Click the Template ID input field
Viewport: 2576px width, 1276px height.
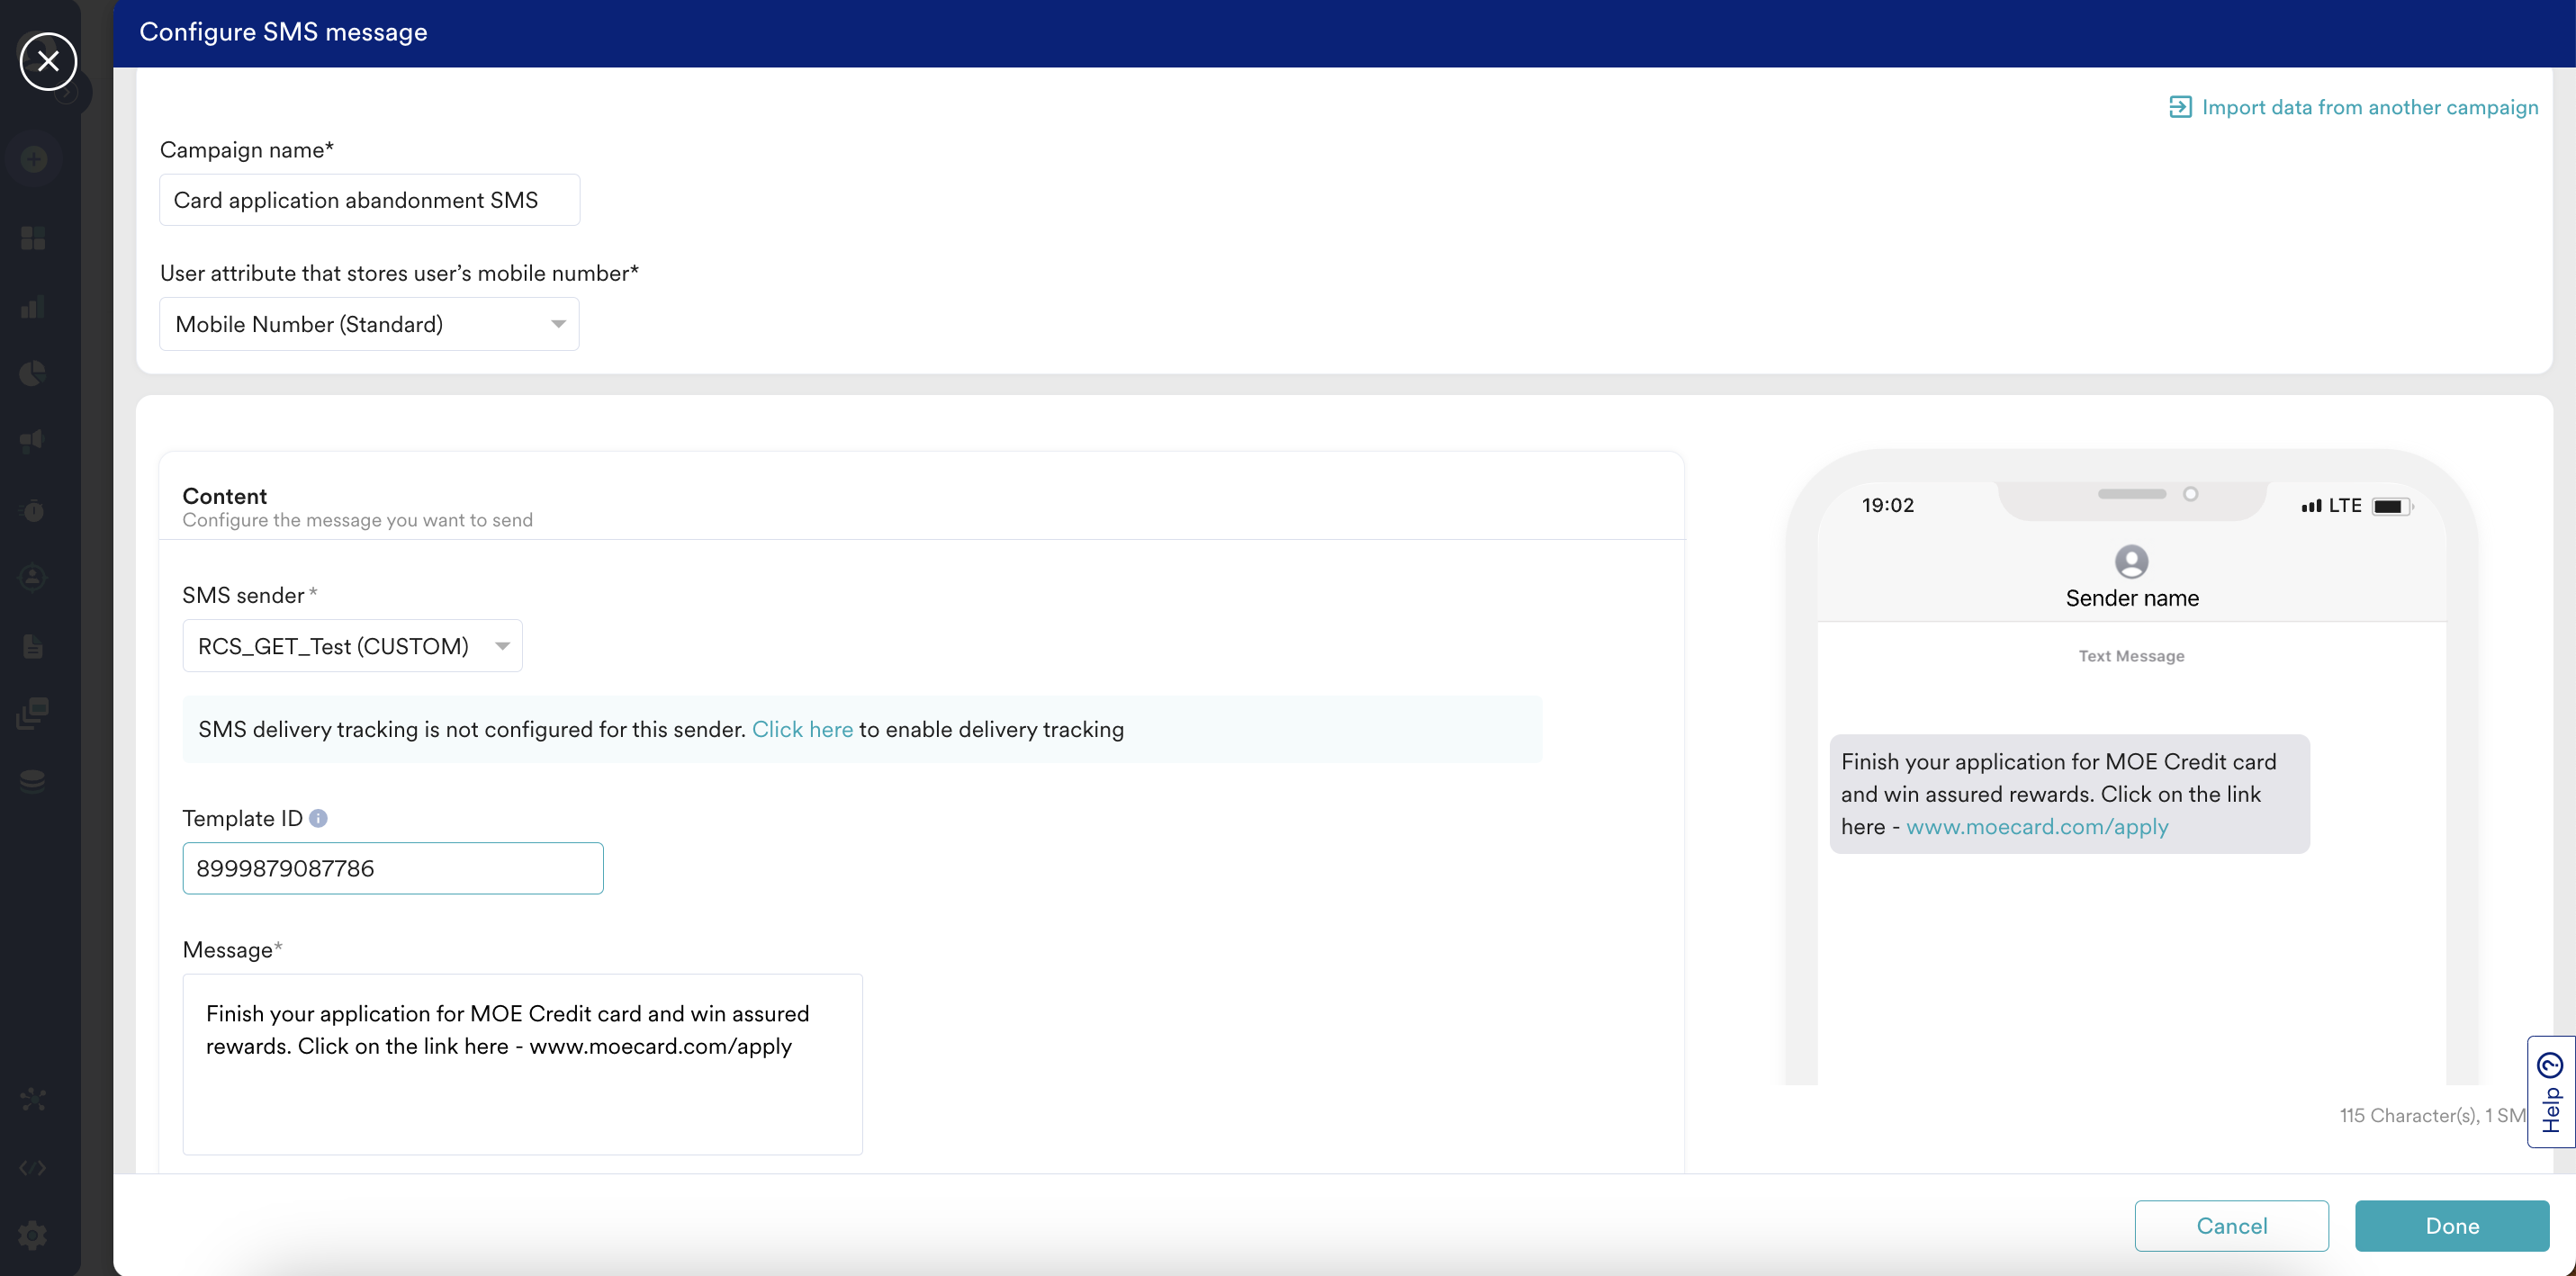392,868
